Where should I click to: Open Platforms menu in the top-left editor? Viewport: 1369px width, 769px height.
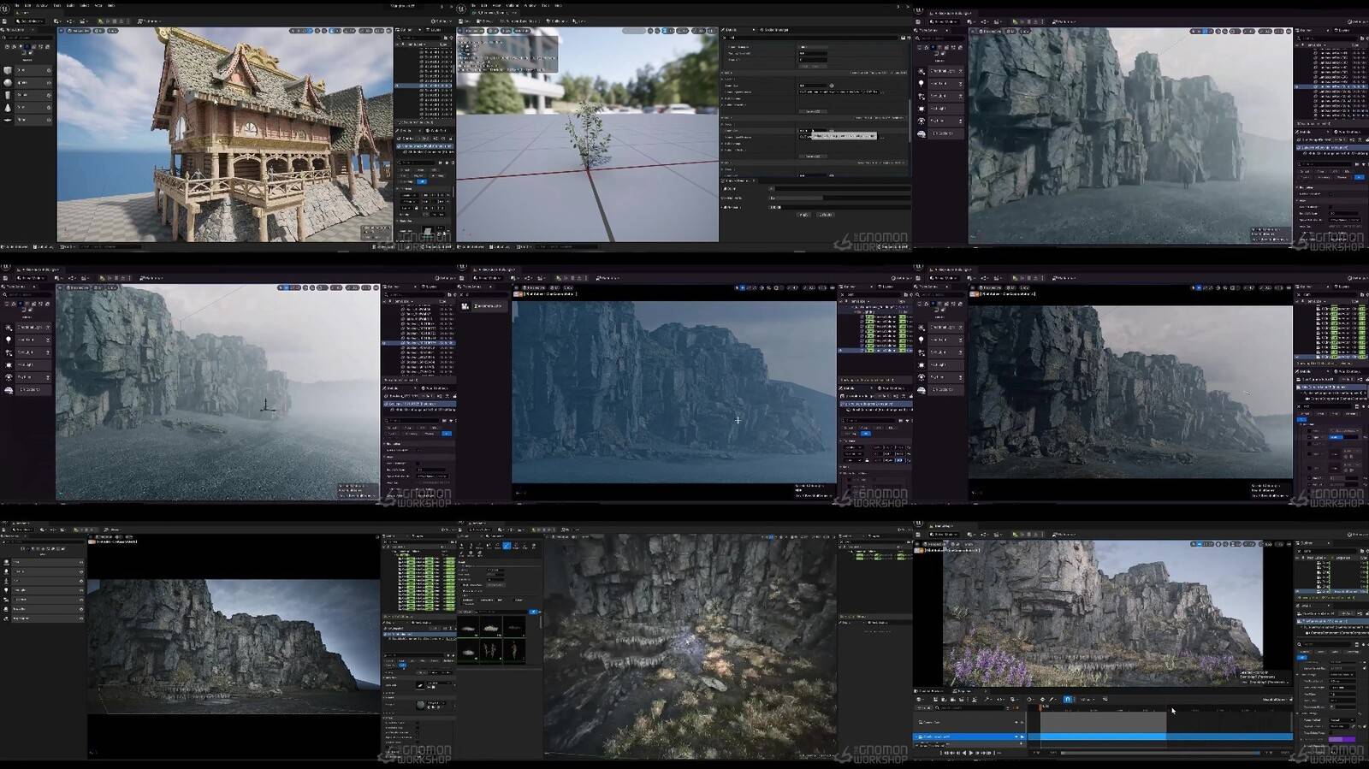tap(149, 21)
